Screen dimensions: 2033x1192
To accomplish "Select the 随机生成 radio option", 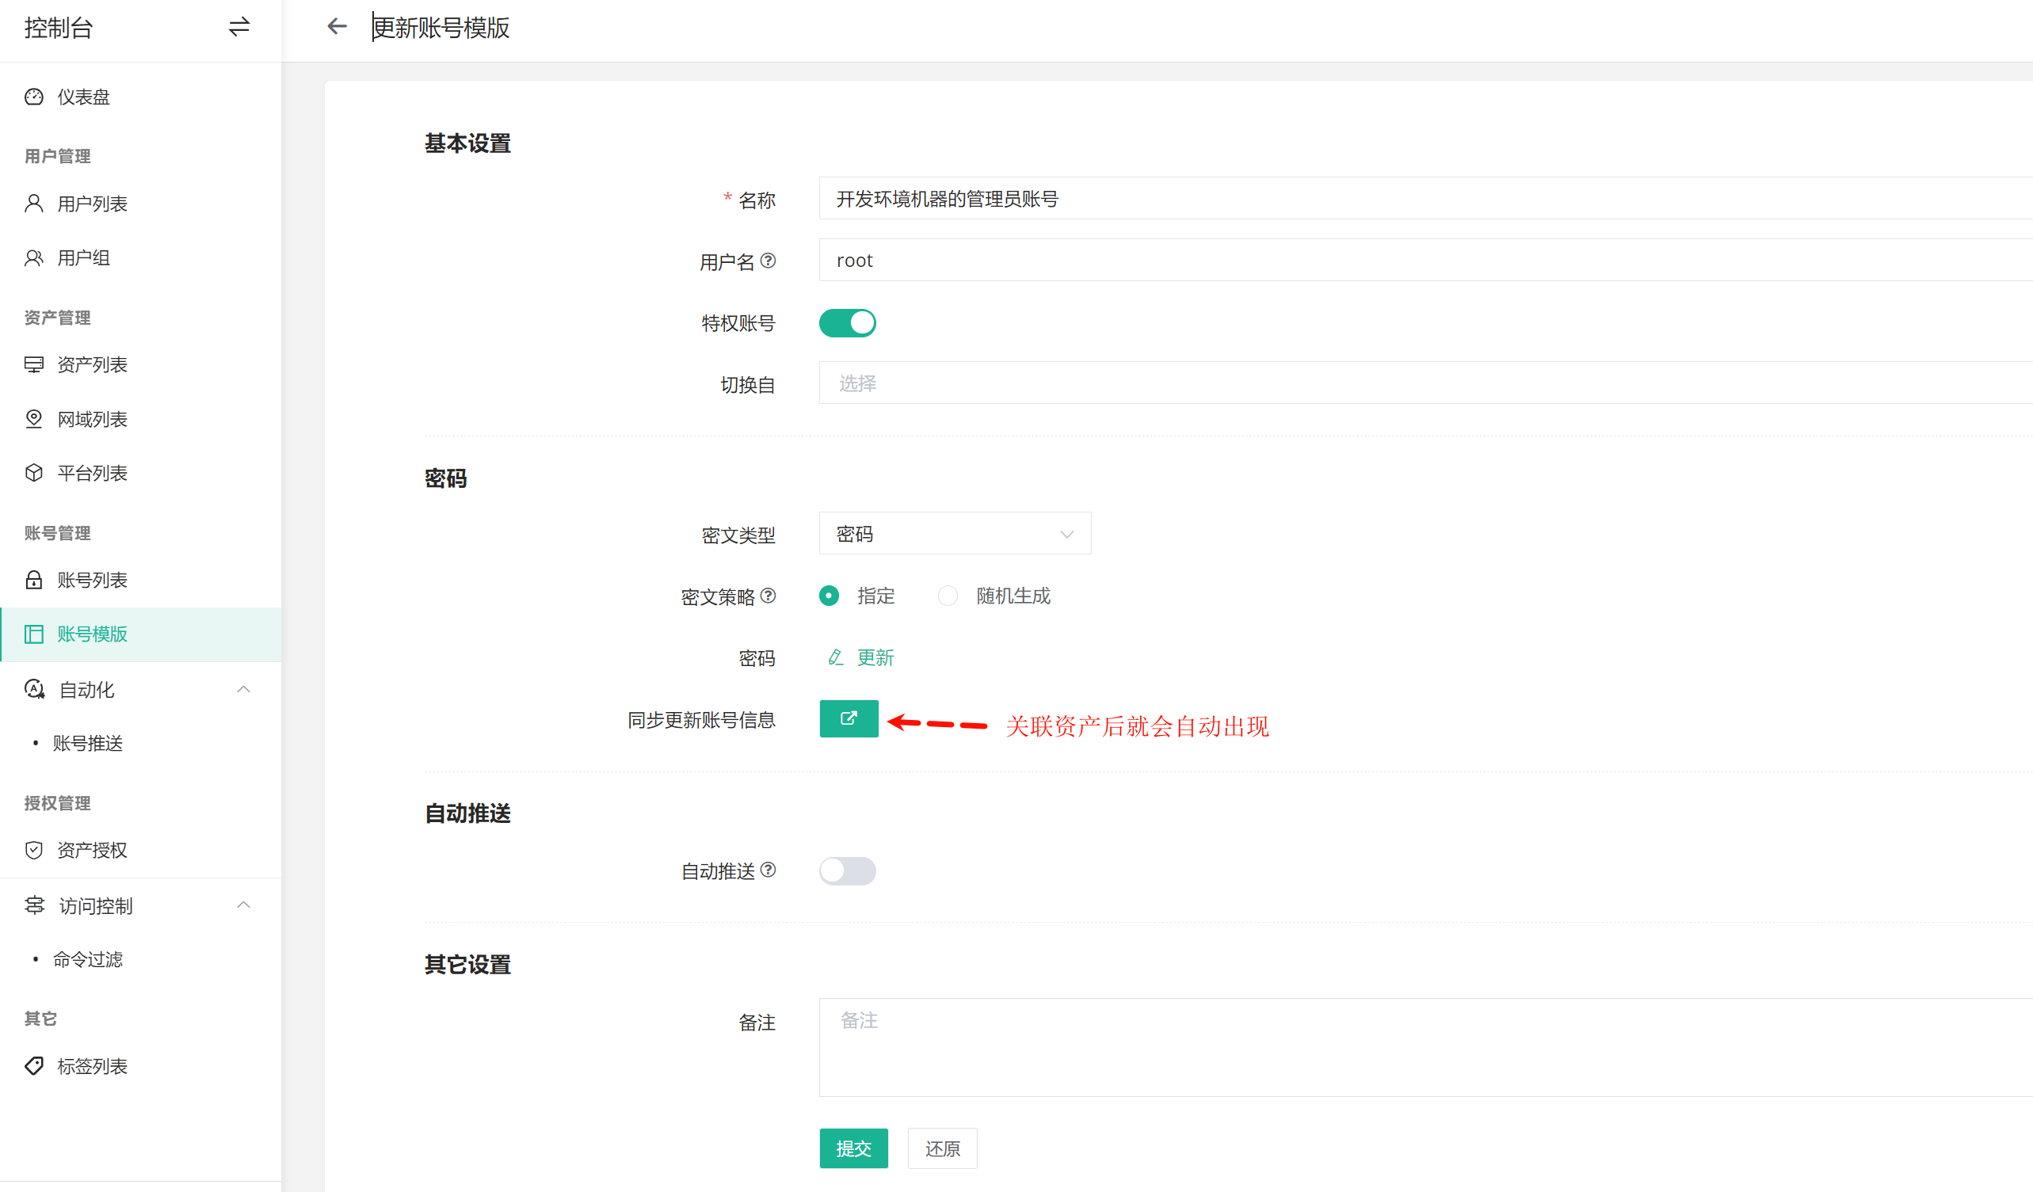I will pyautogui.click(x=948, y=595).
